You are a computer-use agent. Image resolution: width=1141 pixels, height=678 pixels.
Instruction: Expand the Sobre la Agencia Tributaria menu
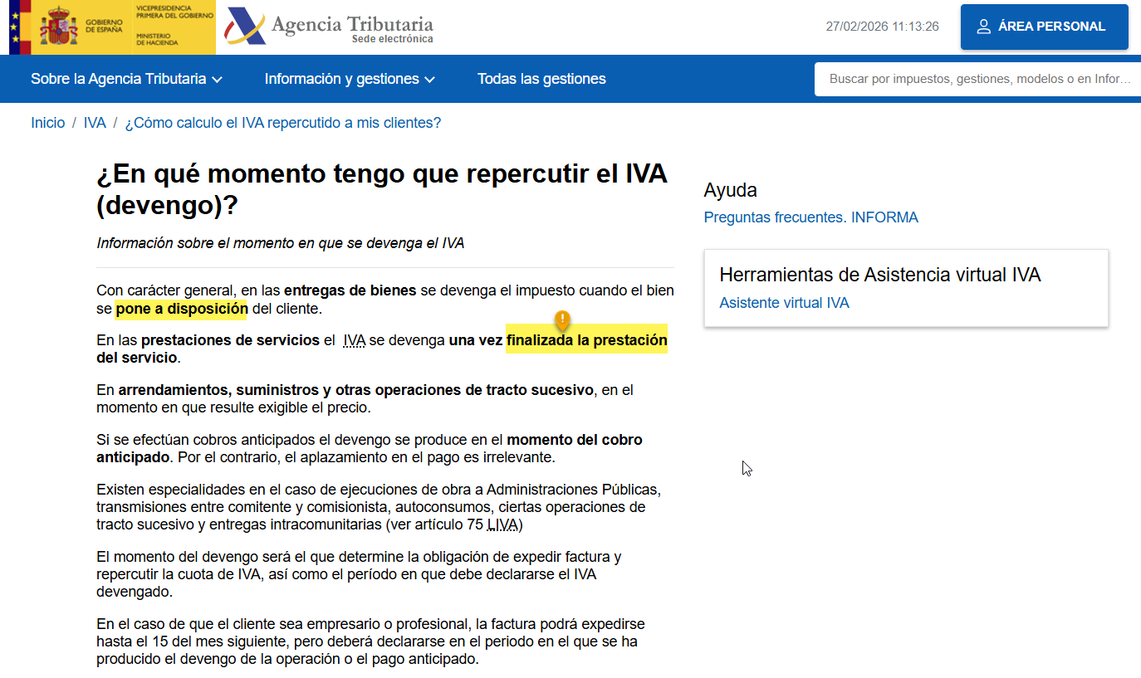(x=126, y=79)
